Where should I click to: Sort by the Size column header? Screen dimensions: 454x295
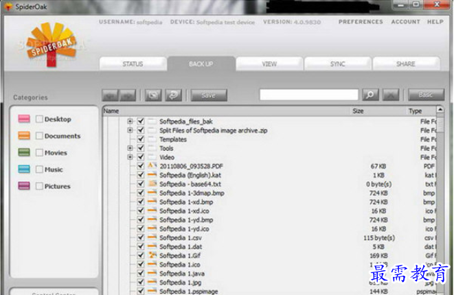pyautogui.click(x=378, y=110)
